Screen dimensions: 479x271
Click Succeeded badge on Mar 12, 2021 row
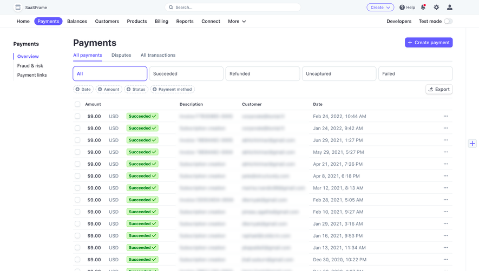[142, 188]
